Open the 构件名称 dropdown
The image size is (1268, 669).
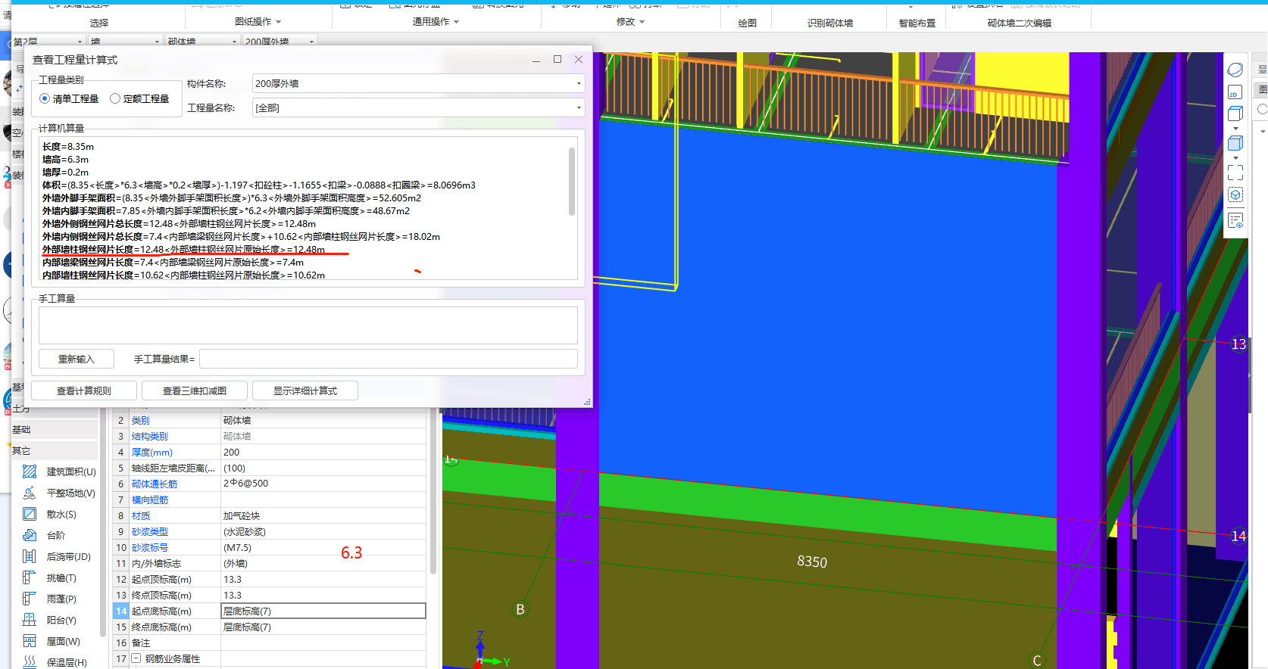point(579,84)
